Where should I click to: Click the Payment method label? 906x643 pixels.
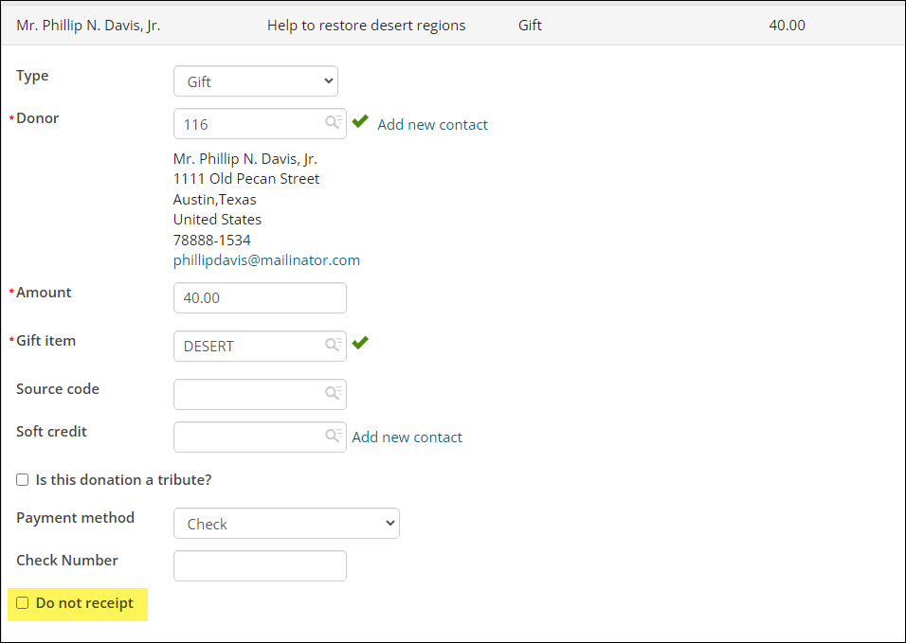pos(75,518)
